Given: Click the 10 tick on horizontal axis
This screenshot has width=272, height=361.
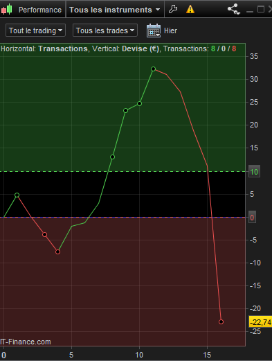Looking at the screenshot, I should click(x=139, y=355).
